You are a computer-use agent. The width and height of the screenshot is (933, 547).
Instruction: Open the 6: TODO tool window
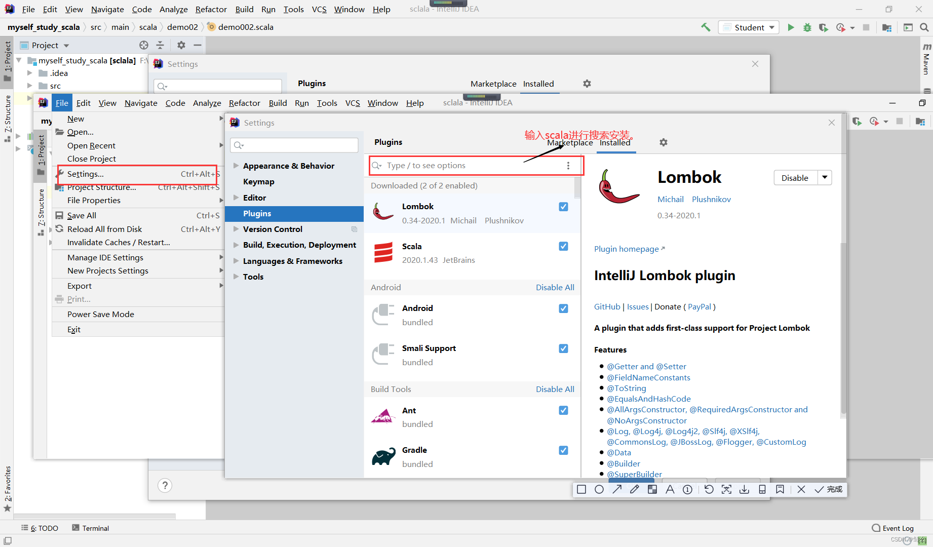[x=40, y=528]
